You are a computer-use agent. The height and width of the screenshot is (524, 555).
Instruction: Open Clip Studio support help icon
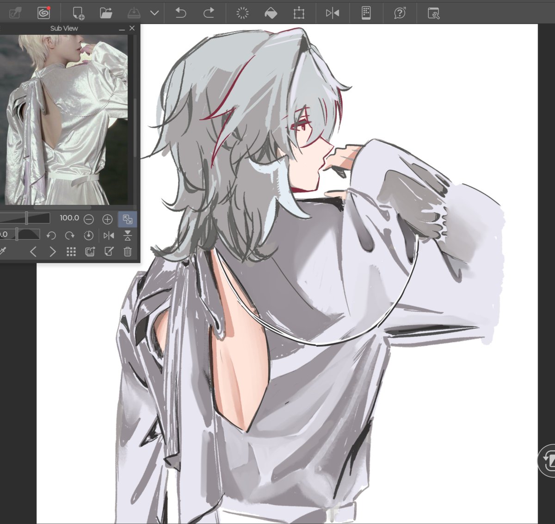click(400, 13)
